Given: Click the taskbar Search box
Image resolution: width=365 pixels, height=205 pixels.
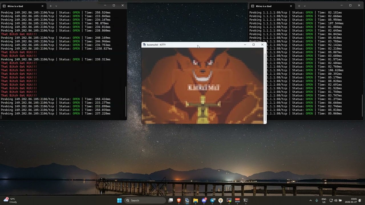Looking at the screenshot, I should pos(145,200).
